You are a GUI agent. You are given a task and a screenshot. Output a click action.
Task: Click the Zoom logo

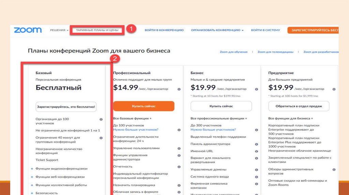[x=28, y=30]
